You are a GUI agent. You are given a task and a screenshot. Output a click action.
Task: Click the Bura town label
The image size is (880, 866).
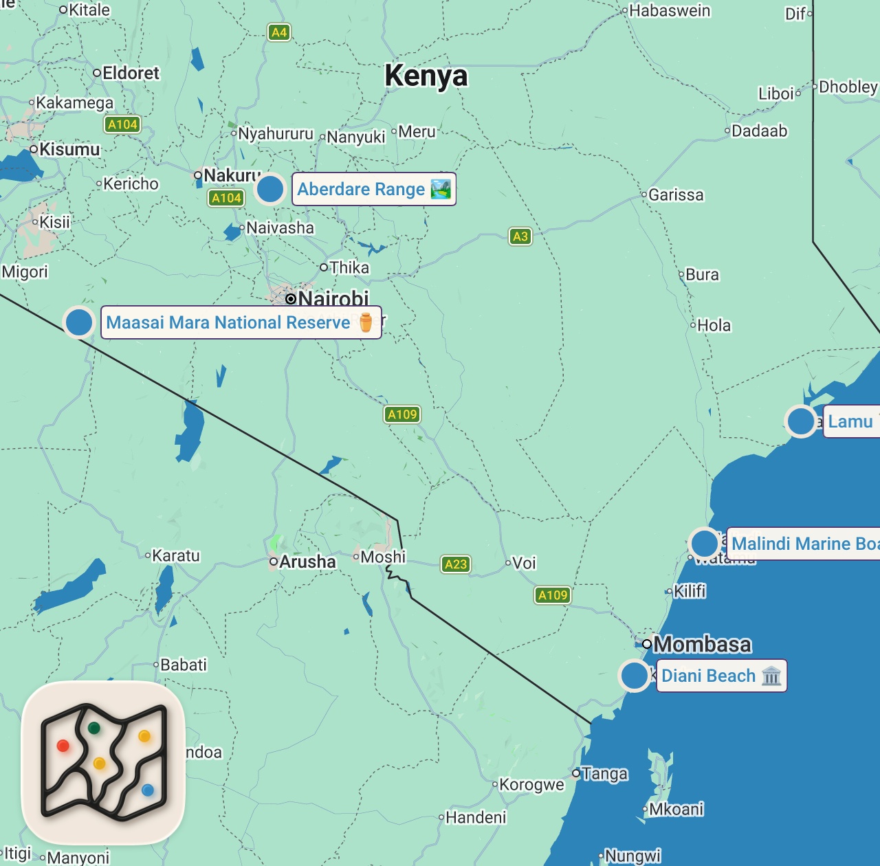(702, 274)
